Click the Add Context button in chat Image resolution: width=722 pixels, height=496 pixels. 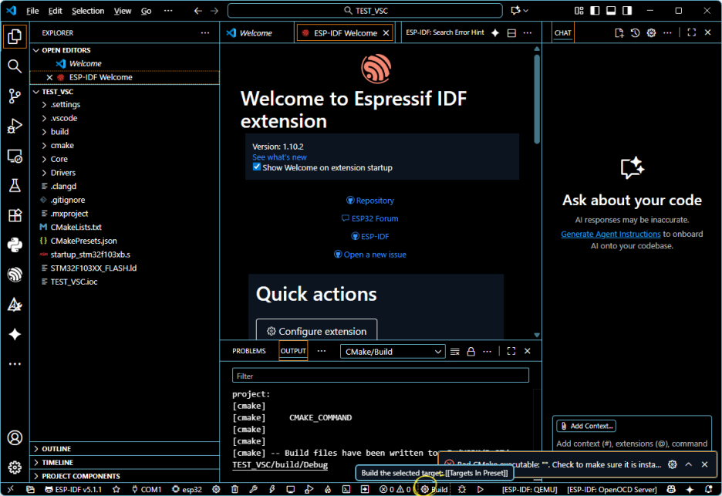pos(586,426)
